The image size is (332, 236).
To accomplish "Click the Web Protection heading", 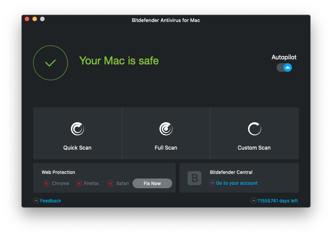I will (58, 172).
